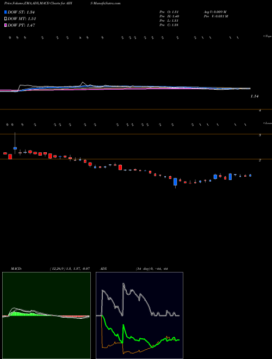Screen dimensions: 272x359
Task: Click the Pre V: 0.031 M value
Action: (215, 16)
